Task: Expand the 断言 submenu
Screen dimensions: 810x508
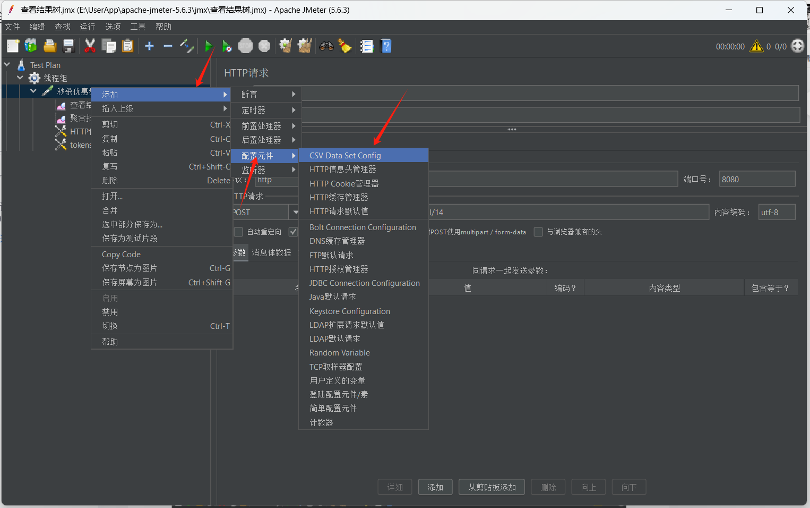Action: coord(267,94)
